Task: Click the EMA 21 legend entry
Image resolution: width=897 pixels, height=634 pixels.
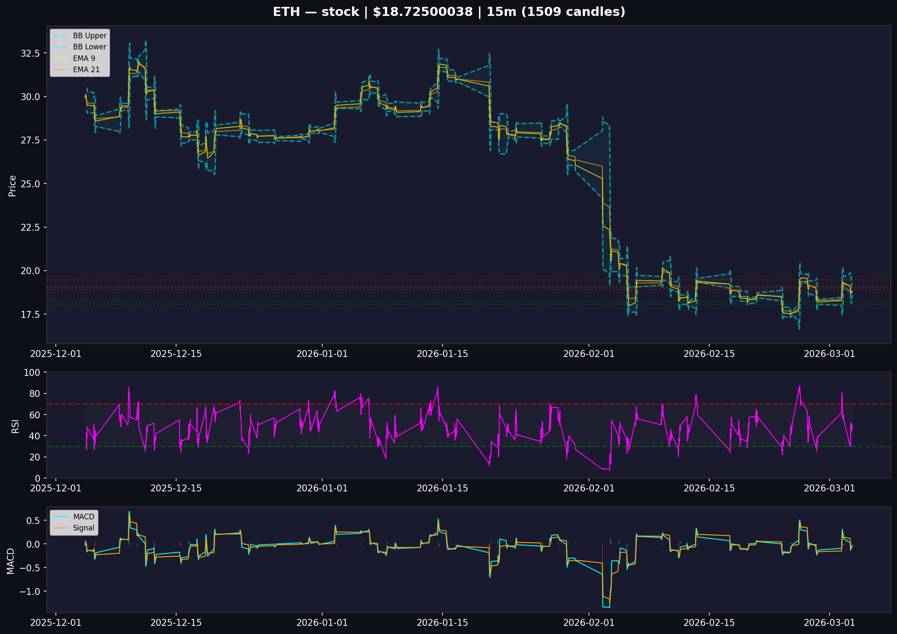Action: (86, 70)
